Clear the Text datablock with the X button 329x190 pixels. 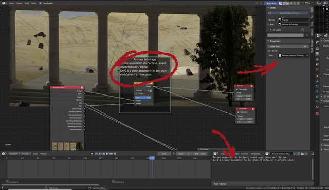(307, 55)
